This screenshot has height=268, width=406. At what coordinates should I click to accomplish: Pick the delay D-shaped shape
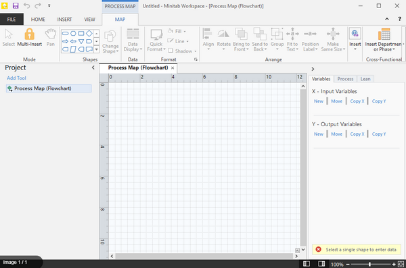pos(89,41)
